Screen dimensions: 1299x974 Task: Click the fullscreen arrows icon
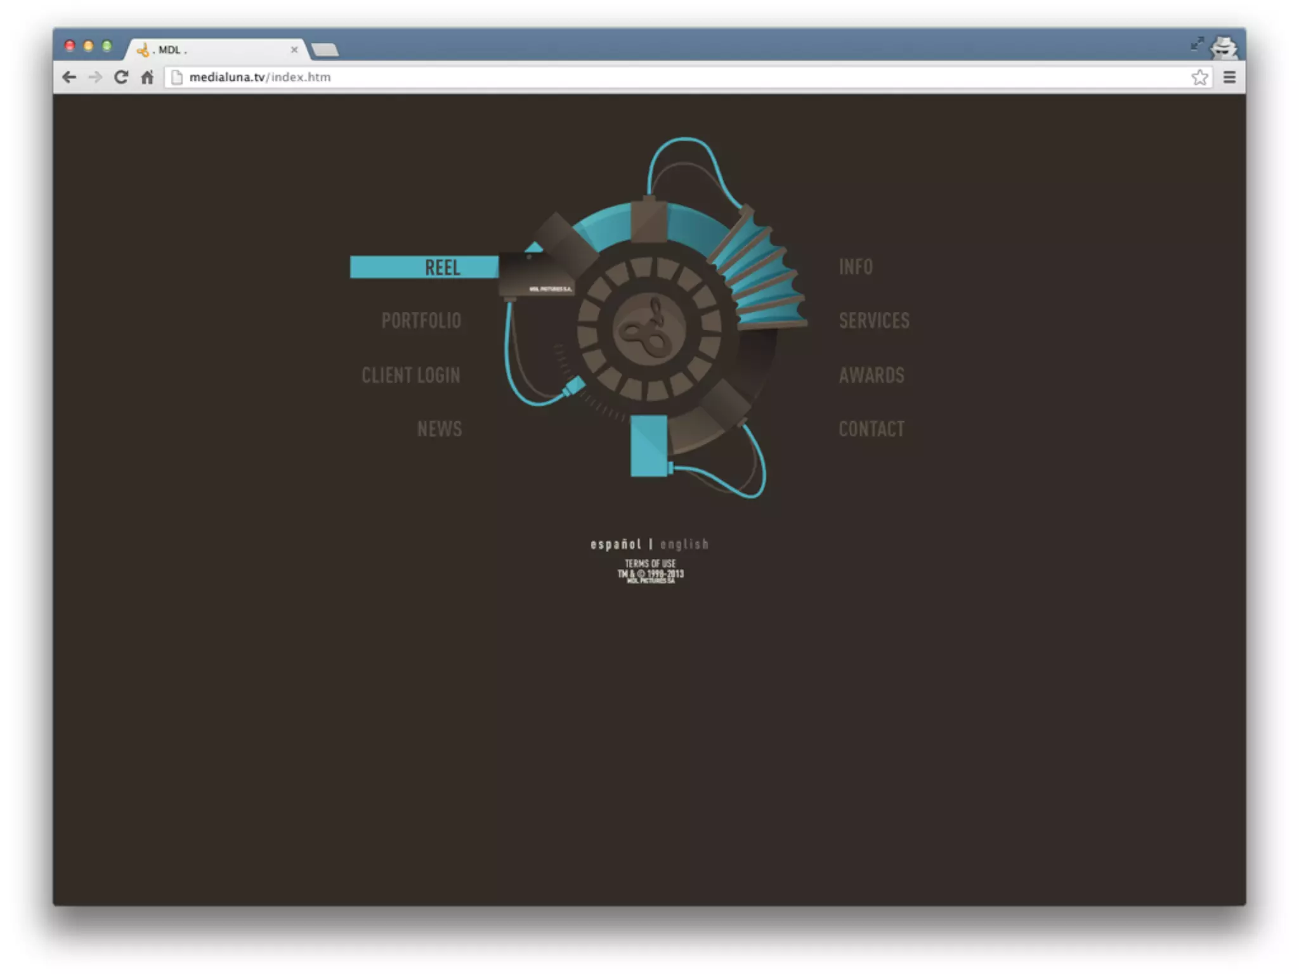[1197, 43]
